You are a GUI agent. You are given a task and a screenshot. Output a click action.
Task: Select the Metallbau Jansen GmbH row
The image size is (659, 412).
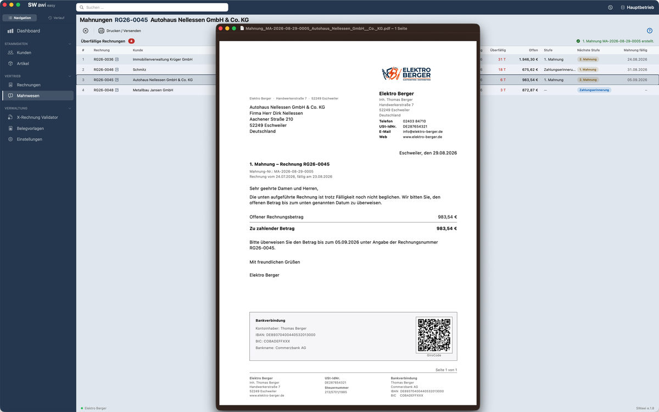click(153, 90)
